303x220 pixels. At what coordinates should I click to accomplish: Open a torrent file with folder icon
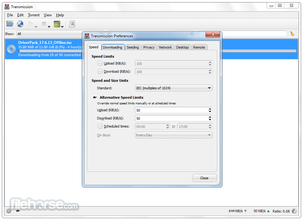pyautogui.click(x=10, y=24)
